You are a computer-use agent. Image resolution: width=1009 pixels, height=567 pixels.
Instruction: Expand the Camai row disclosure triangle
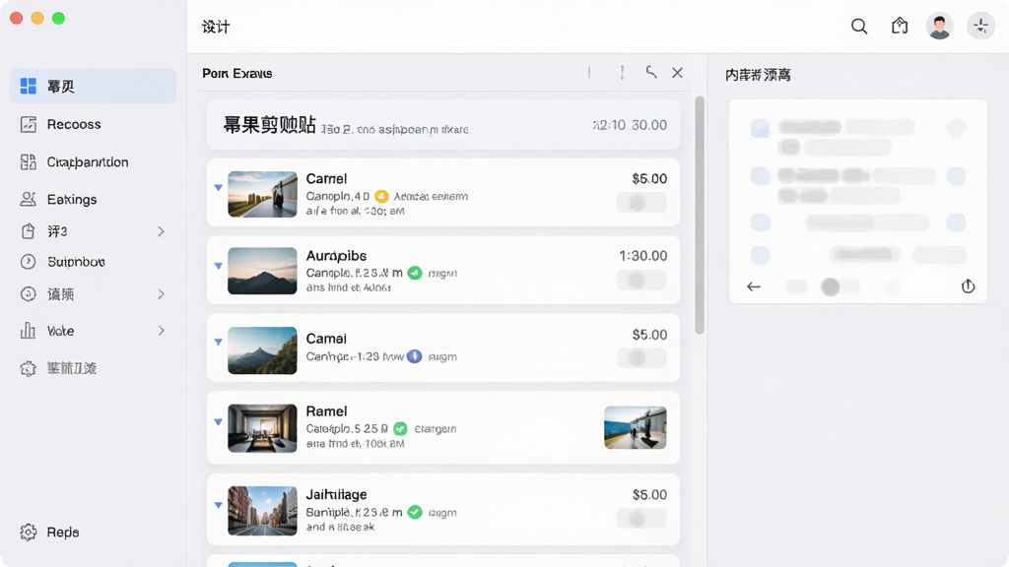pos(218,342)
